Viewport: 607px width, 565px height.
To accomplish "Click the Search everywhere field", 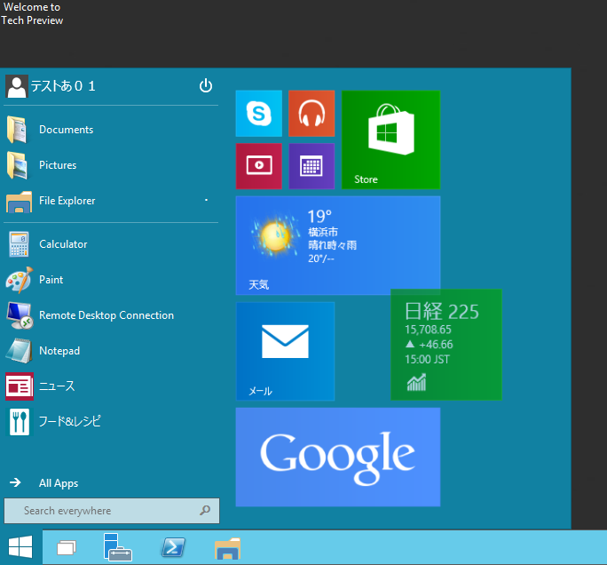I will [x=112, y=511].
